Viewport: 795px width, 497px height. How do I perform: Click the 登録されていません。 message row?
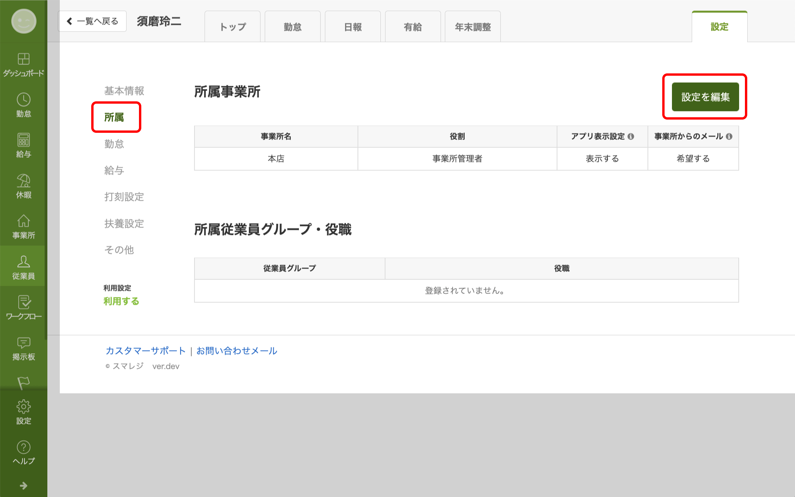pyautogui.click(x=467, y=291)
